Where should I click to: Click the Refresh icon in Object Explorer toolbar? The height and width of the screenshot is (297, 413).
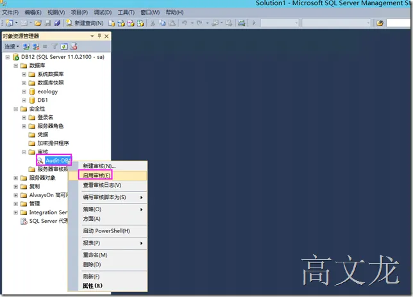pyautogui.click(x=64, y=47)
